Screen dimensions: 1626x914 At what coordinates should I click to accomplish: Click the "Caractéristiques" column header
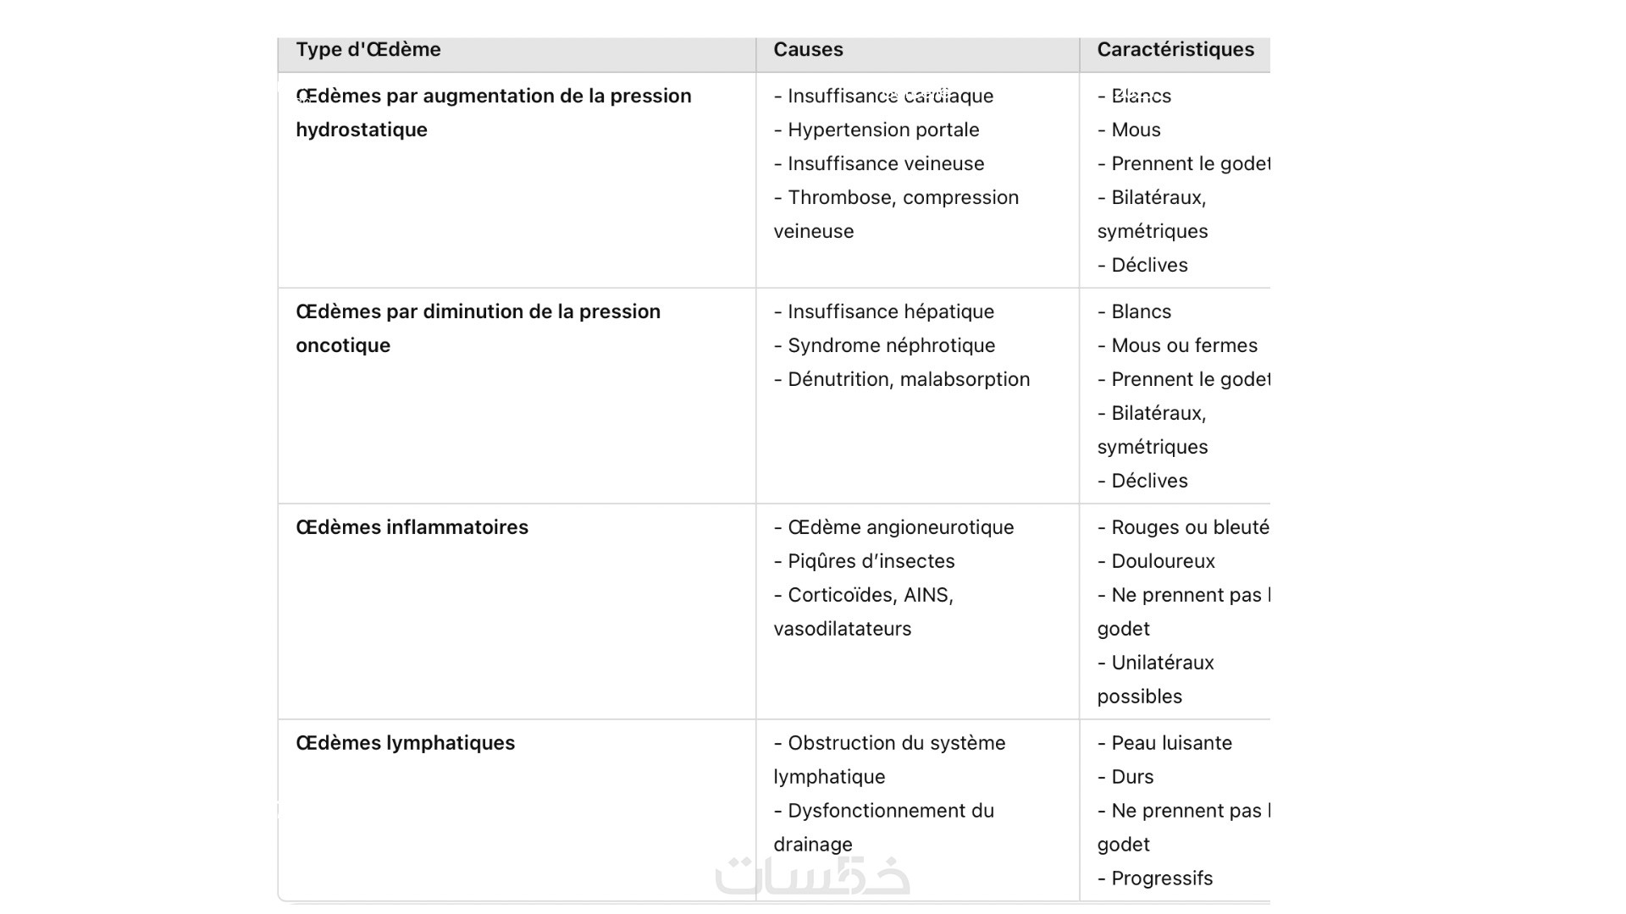point(1175,49)
